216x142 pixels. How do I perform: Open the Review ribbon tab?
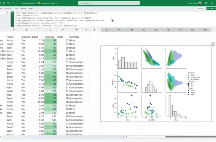23,8
